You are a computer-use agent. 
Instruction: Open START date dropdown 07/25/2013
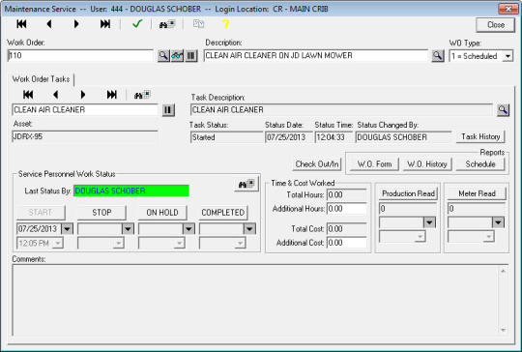[68, 229]
